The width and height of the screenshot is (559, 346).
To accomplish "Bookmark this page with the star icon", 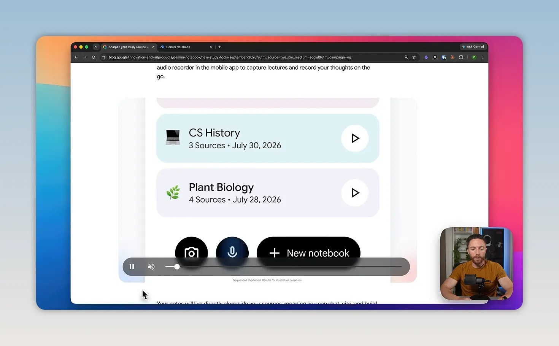I will pos(414,57).
